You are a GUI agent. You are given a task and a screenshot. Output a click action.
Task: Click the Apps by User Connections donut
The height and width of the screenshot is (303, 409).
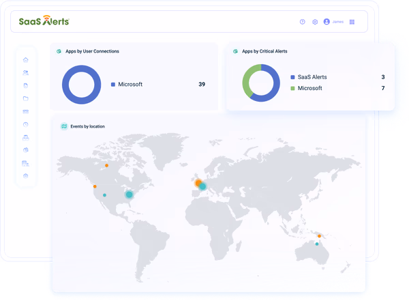pyautogui.click(x=81, y=85)
